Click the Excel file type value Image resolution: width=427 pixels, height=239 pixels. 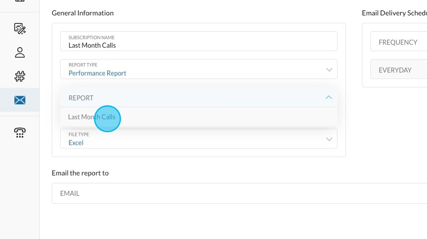[x=76, y=143]
